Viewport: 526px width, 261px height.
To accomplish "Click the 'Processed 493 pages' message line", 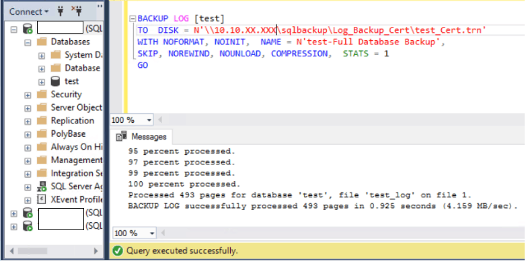I will tap(300, 195).
